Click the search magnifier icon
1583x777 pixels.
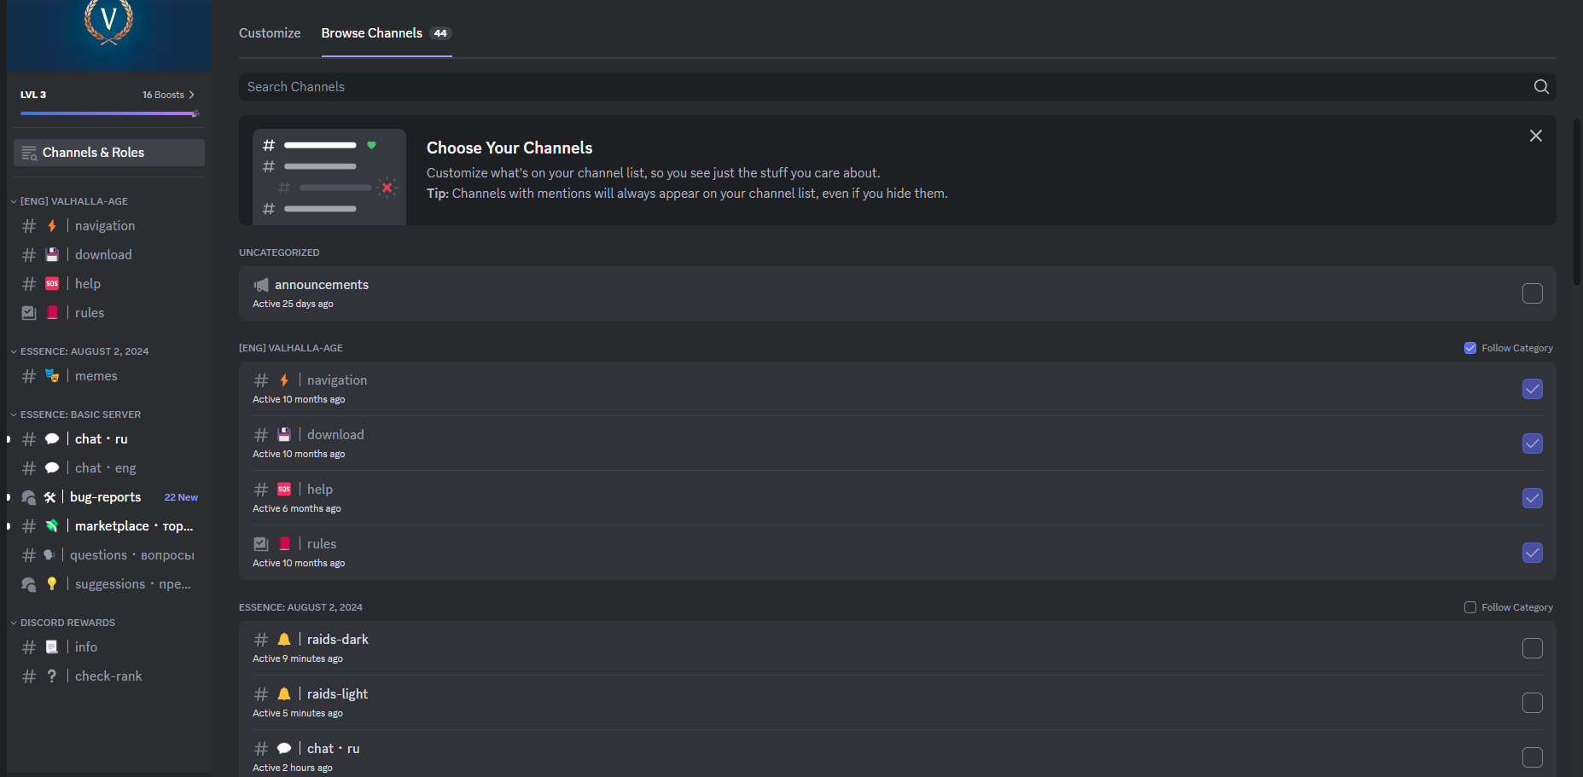click(1541, 87)
